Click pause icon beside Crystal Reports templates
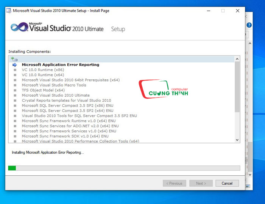 pos(15,100)
